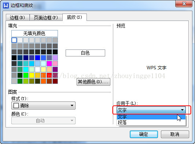
Task: Pick the white swatch between mint and pale yellow
Action: click(37, 69)
